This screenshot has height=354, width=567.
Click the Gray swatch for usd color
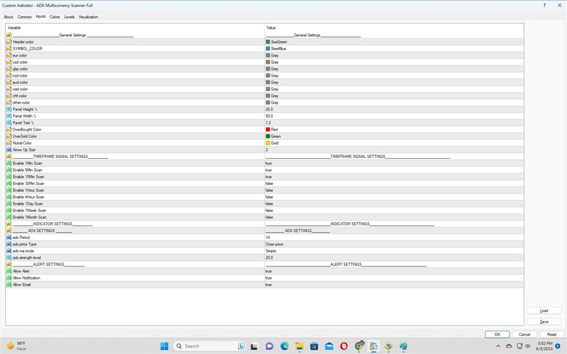[268, 62]
